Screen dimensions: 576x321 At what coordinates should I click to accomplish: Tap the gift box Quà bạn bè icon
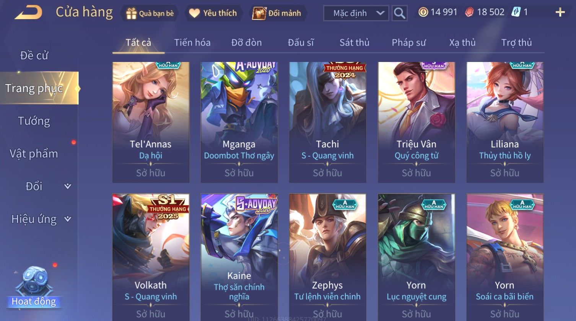point(131,13)
